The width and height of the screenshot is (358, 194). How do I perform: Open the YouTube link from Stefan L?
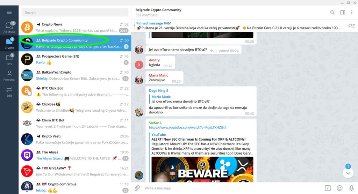[x=187, y=128]
